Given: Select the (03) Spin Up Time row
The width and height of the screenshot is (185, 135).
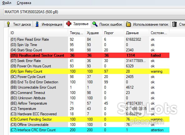Looking at the screenshot, I should (90, 45).
